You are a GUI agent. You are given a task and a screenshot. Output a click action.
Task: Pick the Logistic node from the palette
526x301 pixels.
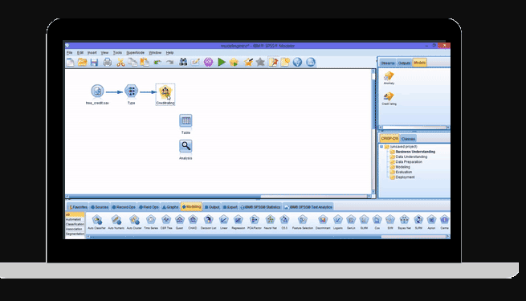338,222
